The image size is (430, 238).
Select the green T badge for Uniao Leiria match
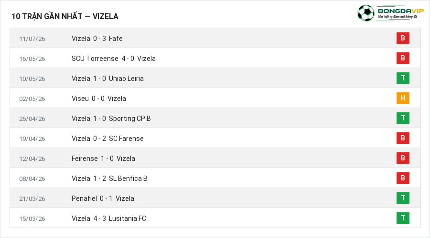403,78
